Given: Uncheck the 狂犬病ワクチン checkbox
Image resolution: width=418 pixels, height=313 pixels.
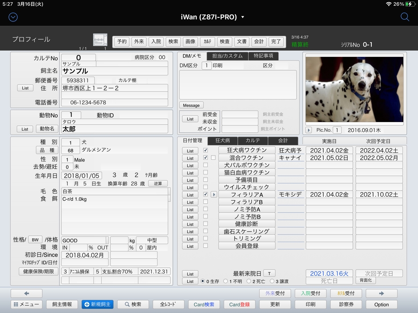Looking at the screenshot, I should [205, 150].
